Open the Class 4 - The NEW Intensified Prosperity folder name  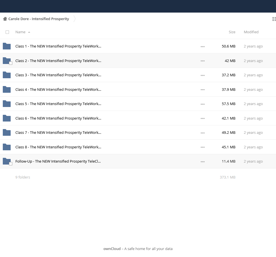[58, 89]
